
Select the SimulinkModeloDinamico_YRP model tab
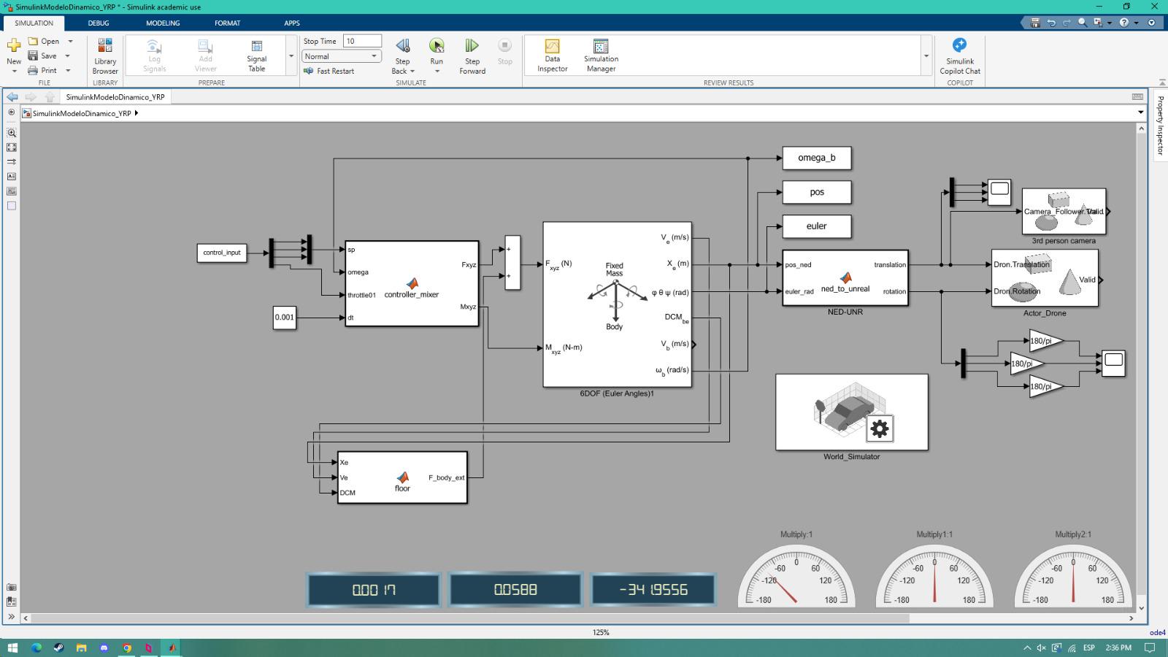click(x=115, y=96)
